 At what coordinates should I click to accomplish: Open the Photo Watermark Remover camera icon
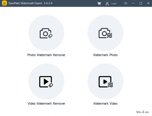coord(46,33)
